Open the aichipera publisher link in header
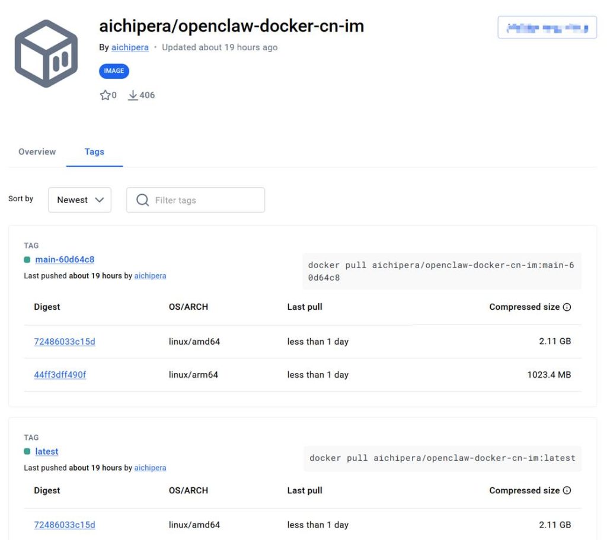Screen dimensions: 607x540 (x=130, y=47)
